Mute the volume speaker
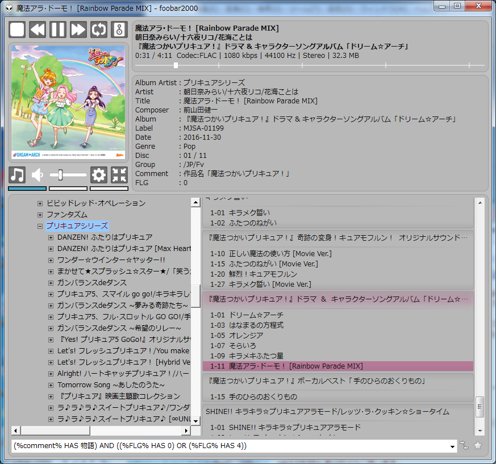Viewport: 496px width, 464px height. click(37, 175)
